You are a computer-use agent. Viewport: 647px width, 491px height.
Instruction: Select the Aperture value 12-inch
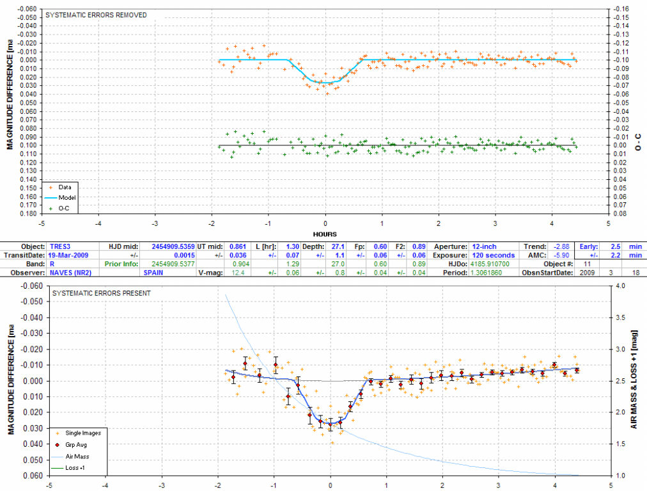[485, 246]
